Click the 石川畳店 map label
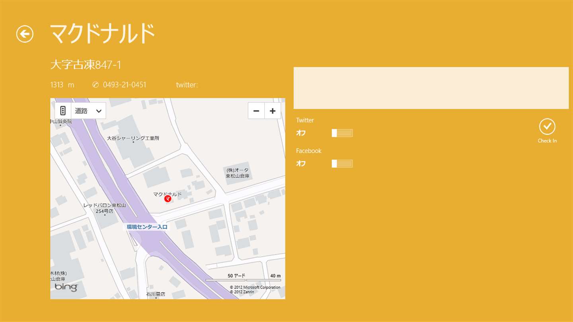Image resolution: width=573 pixels, height=322 pixels. coord(156,294)
